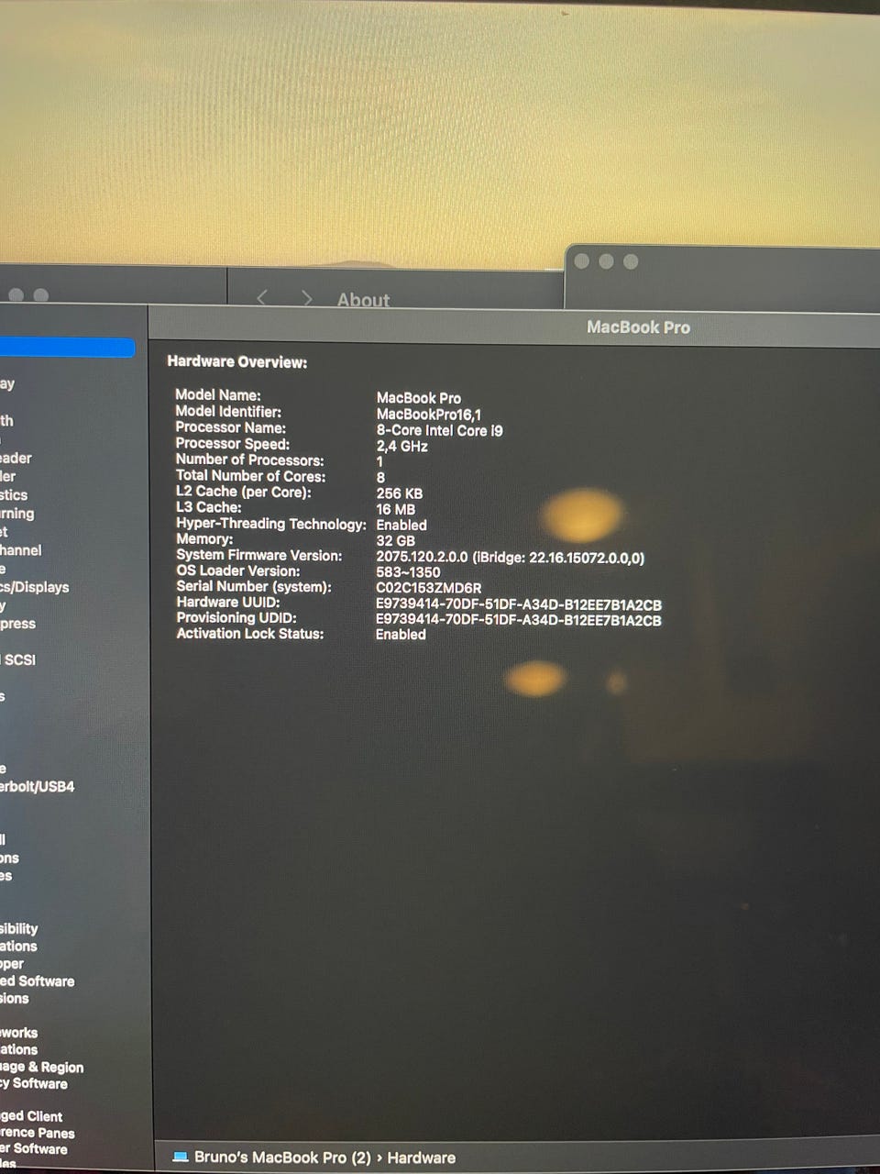Click 'Enabled' in the Hyper-Threading Technology row
This screenshot has height=1174, width=880.
(401, 526)
